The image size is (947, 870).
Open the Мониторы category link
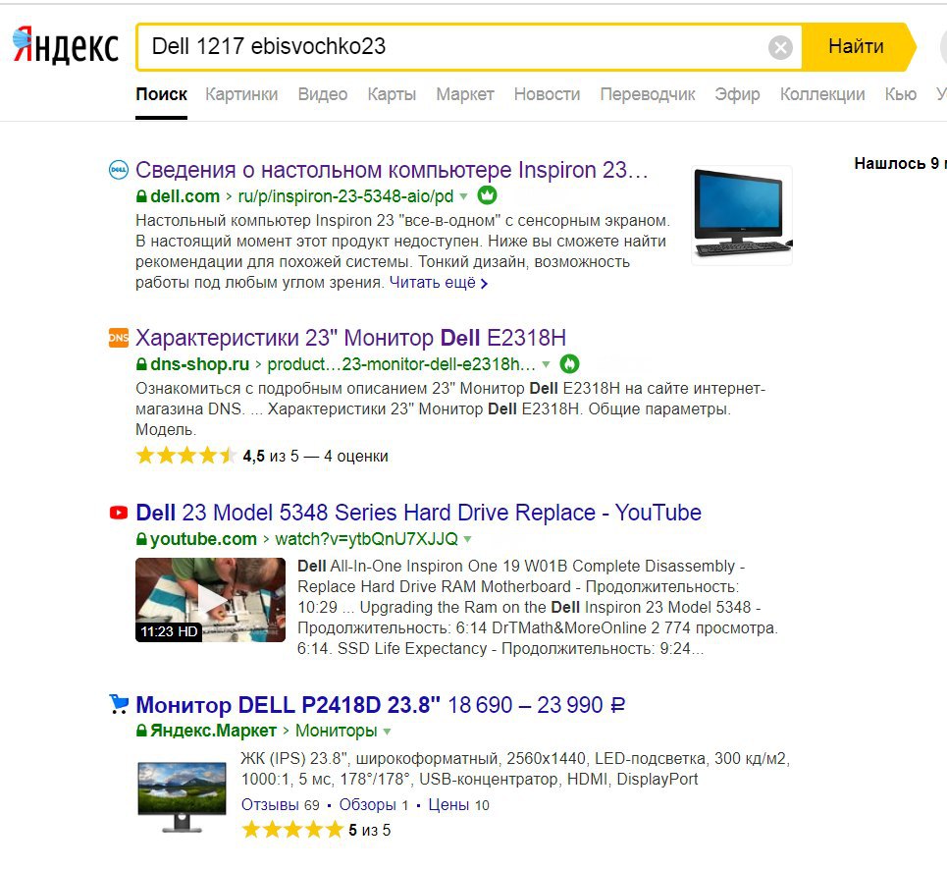(x=336, y=731)
